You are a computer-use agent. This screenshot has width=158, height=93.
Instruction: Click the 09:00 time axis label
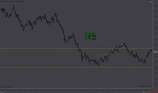8,90
